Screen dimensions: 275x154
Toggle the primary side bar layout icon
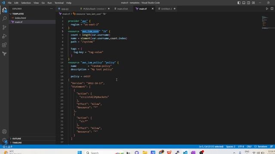pos(239,3)
